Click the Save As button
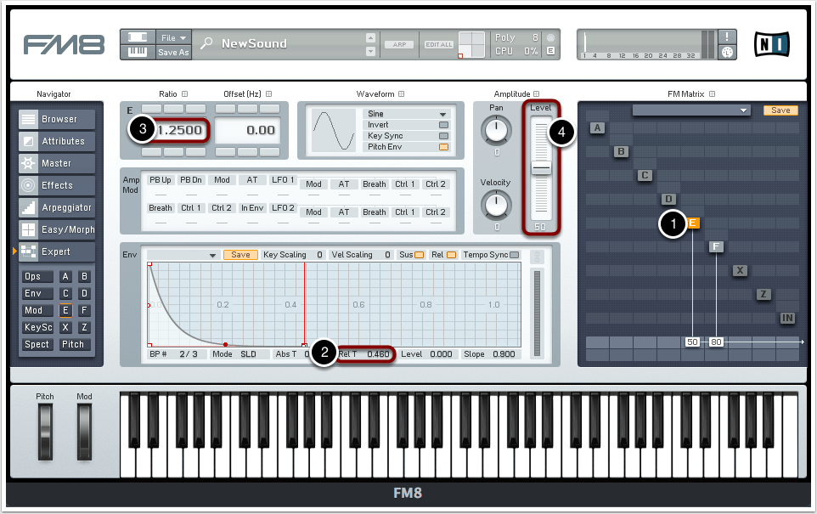The width and height of the screenshot is (817, 514). tap(173, 53)
